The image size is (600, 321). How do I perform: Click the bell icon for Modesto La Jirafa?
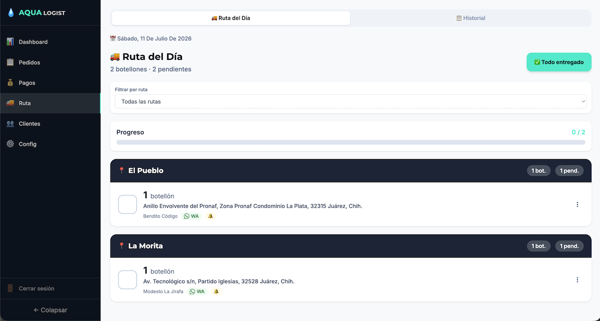(x=216, y=292)
